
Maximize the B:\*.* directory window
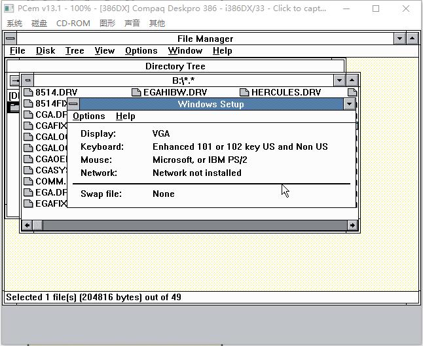pyautogui.click(x=352, y=80)
